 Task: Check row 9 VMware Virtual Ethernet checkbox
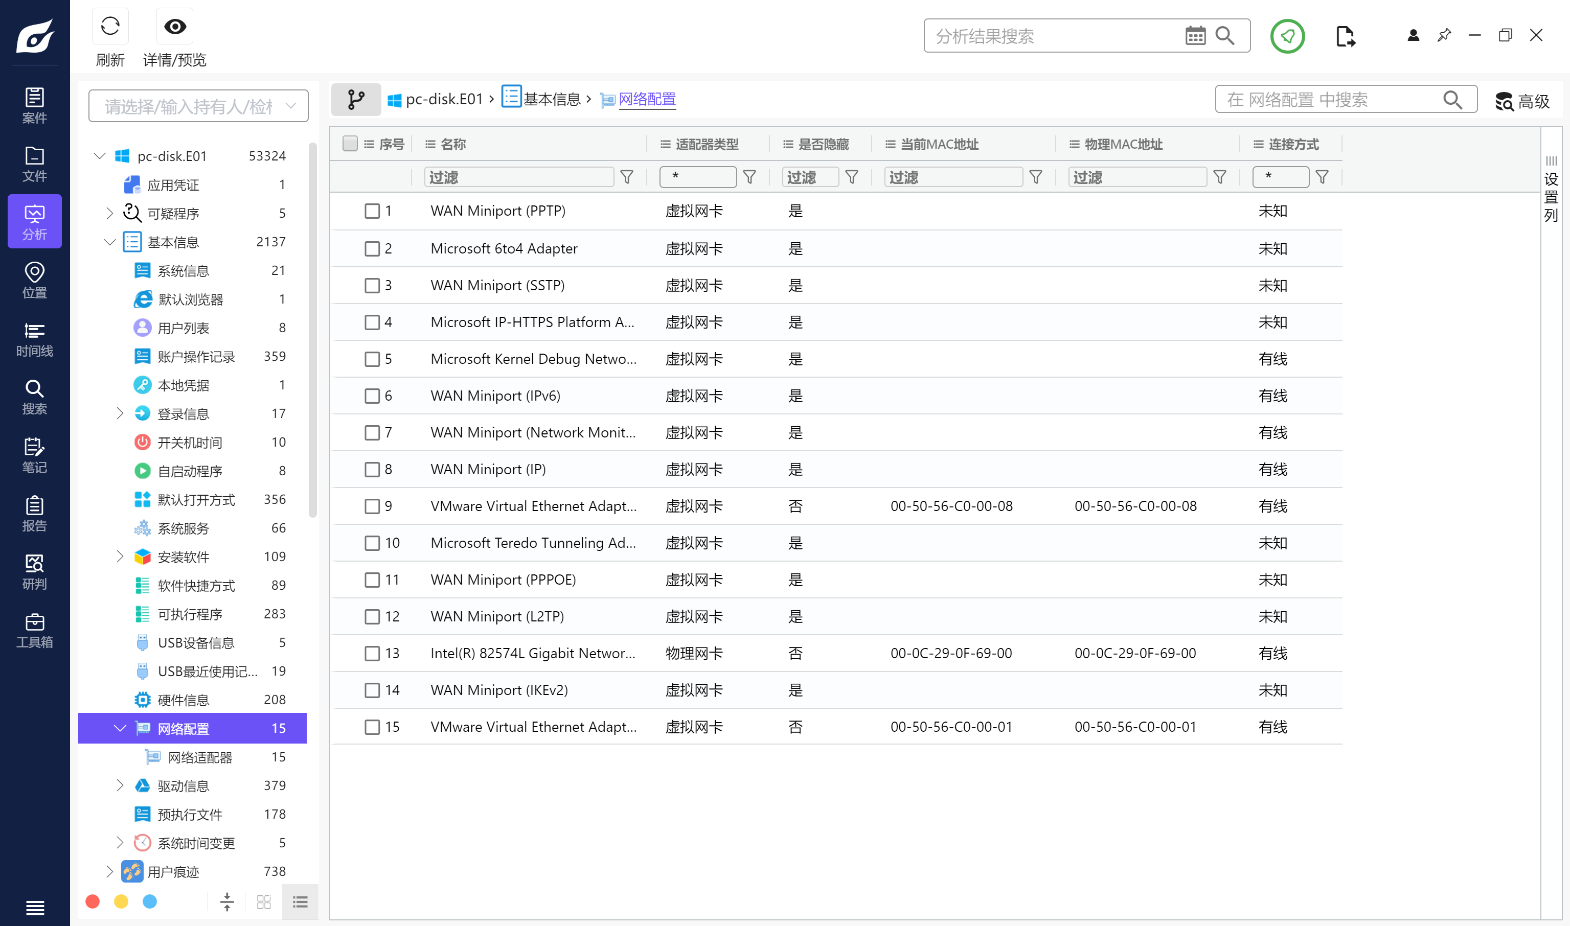click(372, 506)
